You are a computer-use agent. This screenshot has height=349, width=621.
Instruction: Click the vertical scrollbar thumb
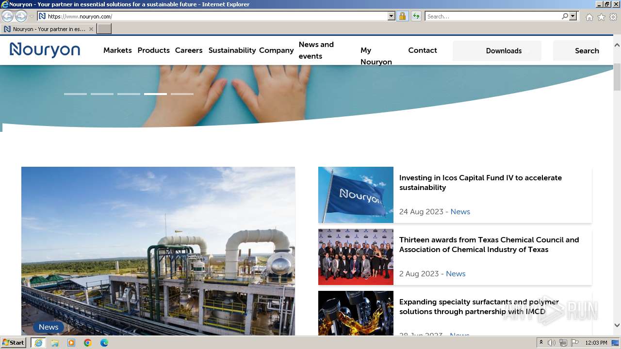[617, 77]
